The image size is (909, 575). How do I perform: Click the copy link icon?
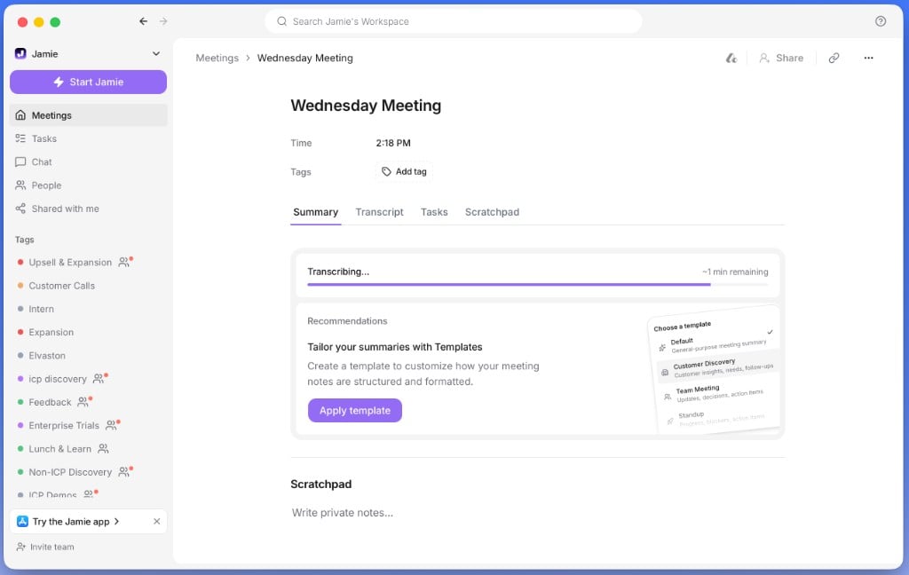click(834, 58)
